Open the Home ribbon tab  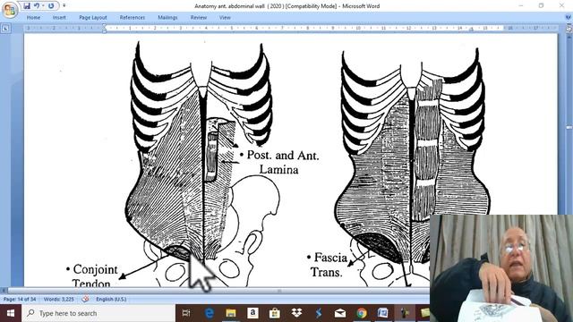33,17
